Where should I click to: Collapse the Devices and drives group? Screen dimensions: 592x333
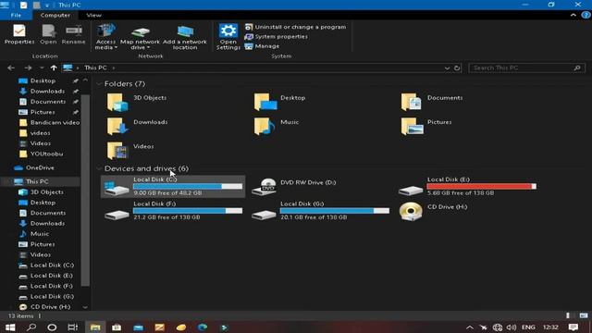99,168
